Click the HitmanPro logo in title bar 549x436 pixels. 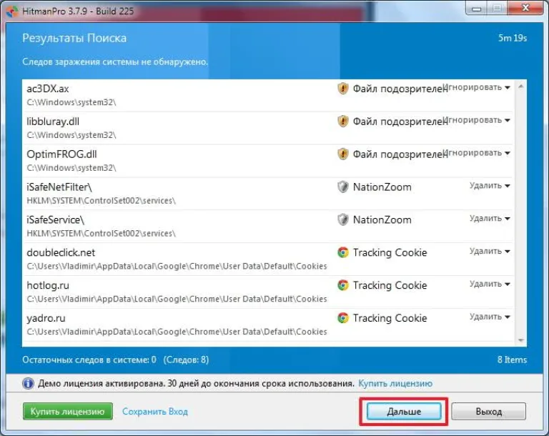point(12,11)
